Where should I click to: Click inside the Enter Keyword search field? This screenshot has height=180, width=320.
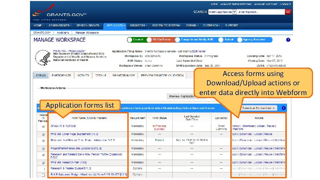coord(261,12)
